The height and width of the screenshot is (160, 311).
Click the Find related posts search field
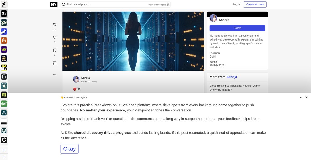115,4
